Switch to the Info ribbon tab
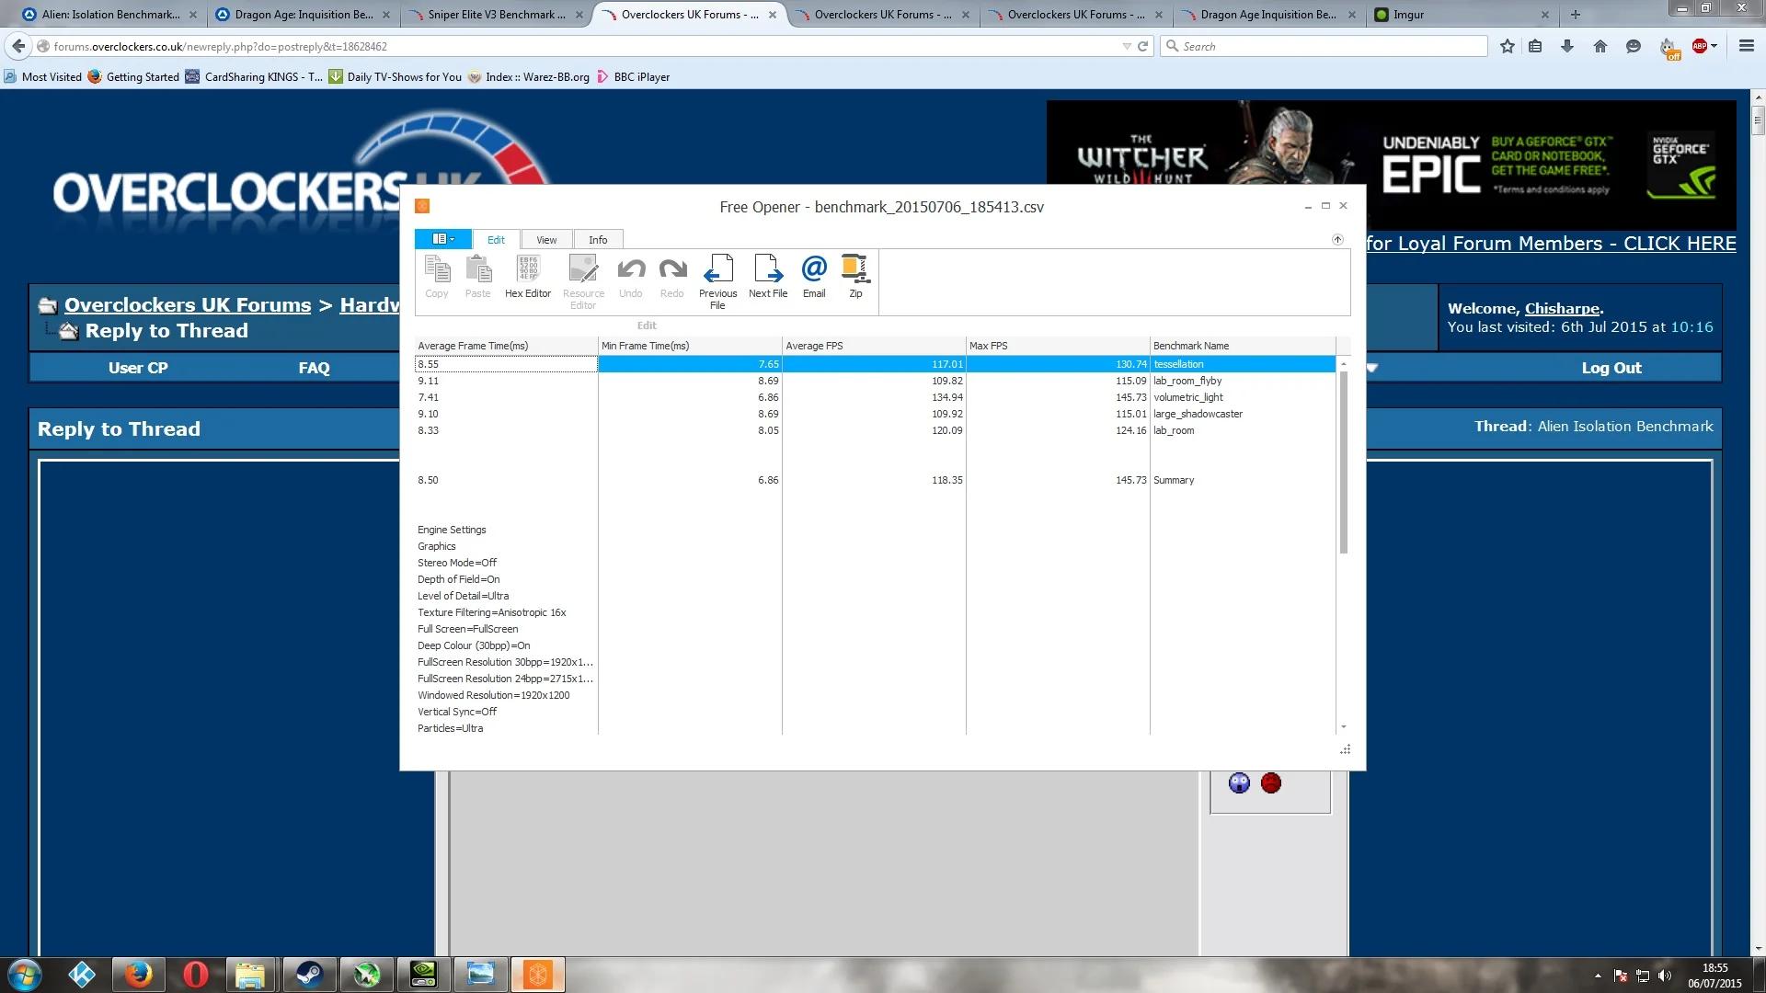The height and width of the screenshot is (993, 1766). (x=598, y=240)
